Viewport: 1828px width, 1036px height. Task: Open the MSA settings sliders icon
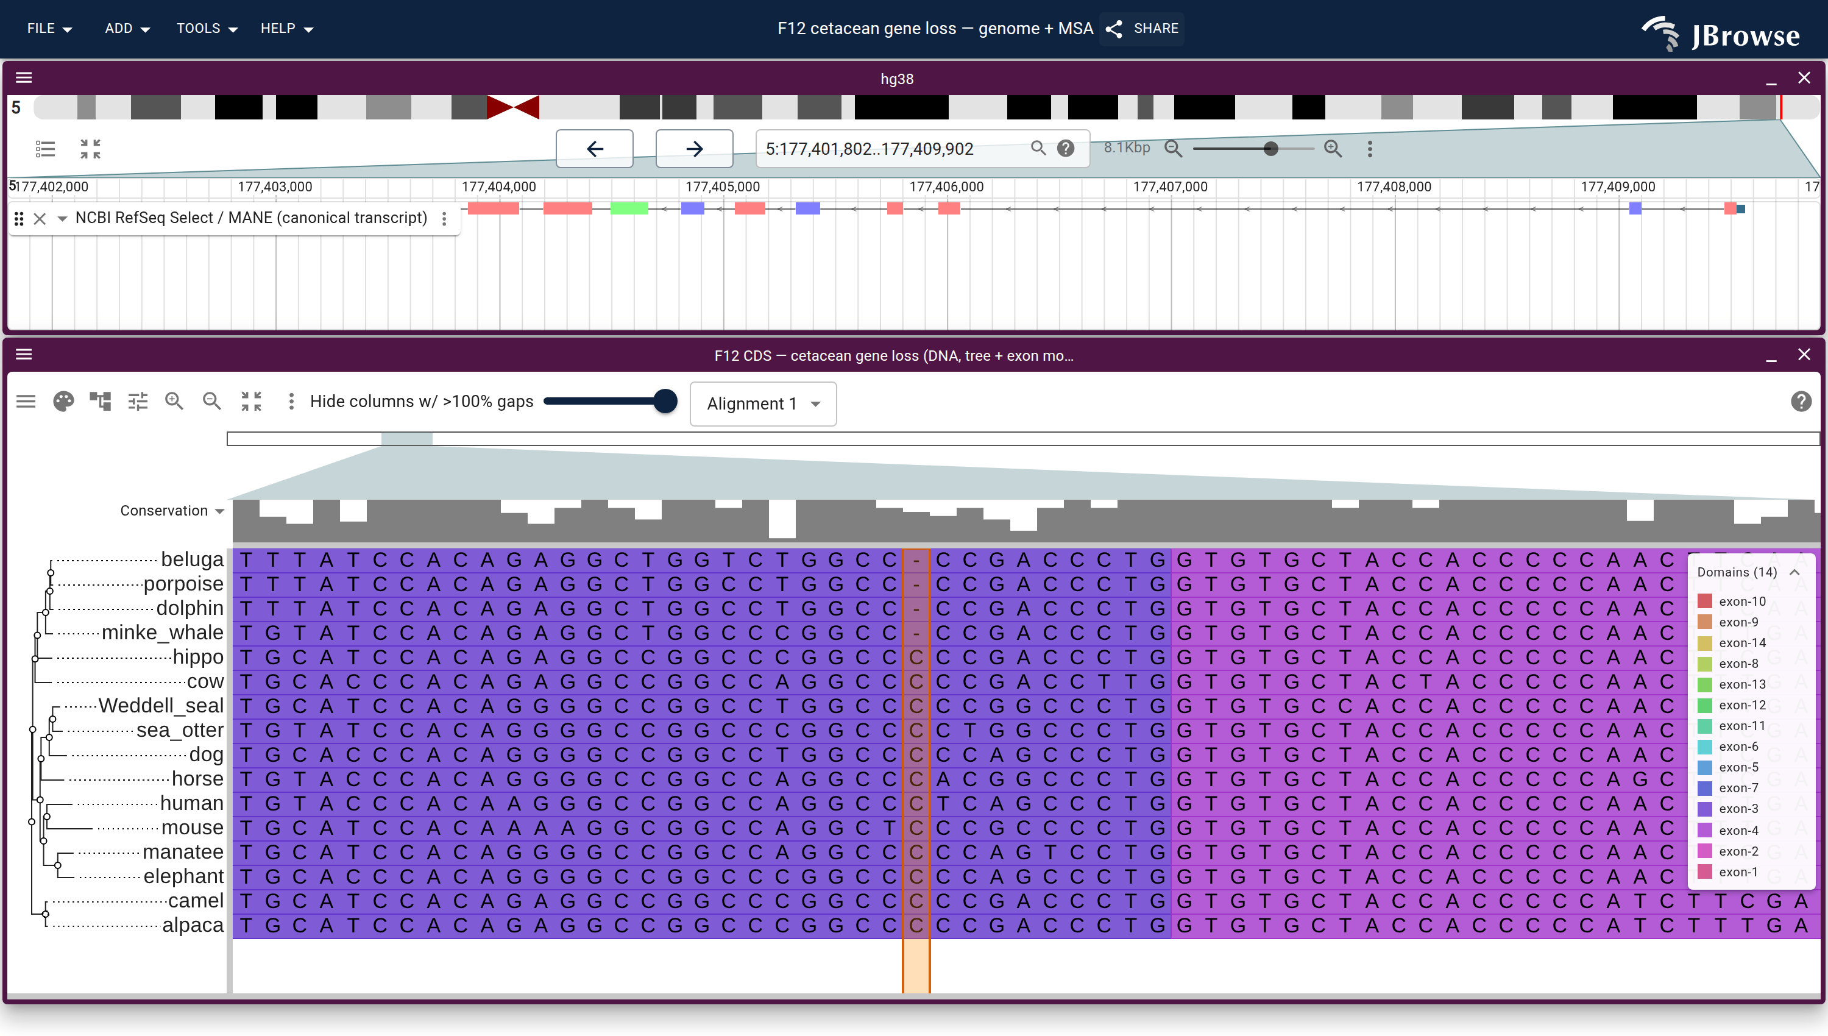138,402
